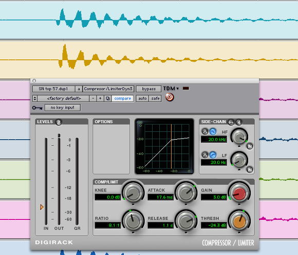Click the RATIO 8.1:1 value field

click(x=108, y=225)
